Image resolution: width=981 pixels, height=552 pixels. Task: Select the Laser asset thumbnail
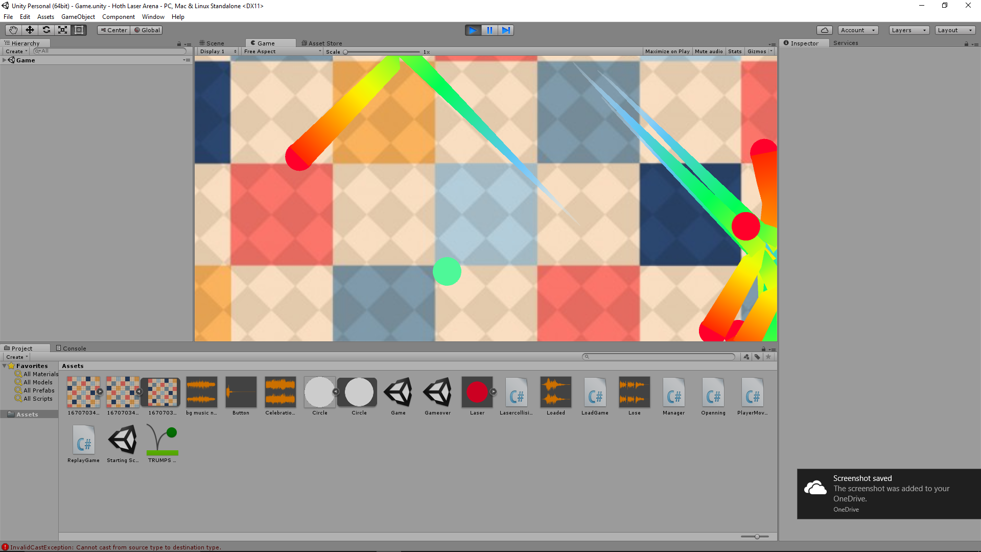[x=477, y=393]
